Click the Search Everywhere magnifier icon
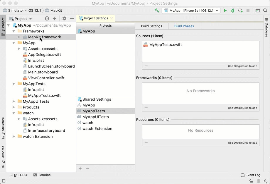Image resolution: width=270 pixels, height=184 pixels. tap(265, 11)
